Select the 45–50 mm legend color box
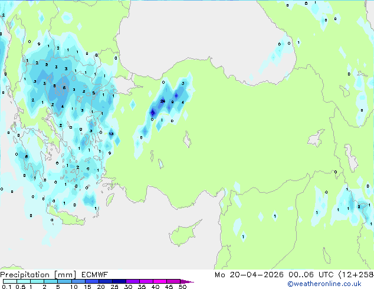Viewport: 374px width, 289px height. [173, 281]
